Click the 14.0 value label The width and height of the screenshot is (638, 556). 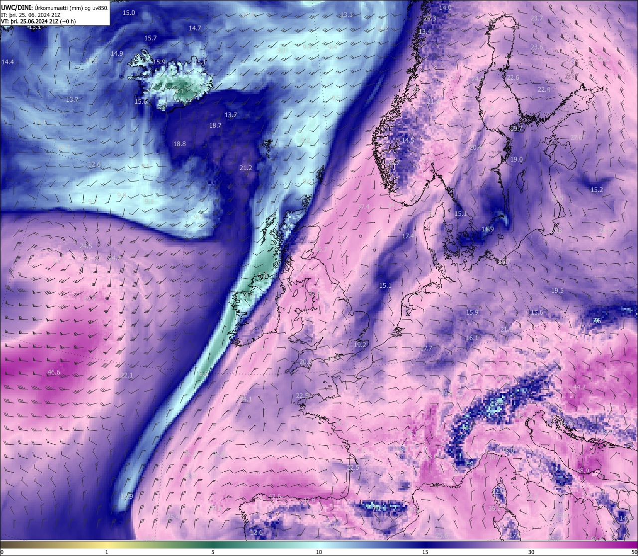[x=445, y=7]
